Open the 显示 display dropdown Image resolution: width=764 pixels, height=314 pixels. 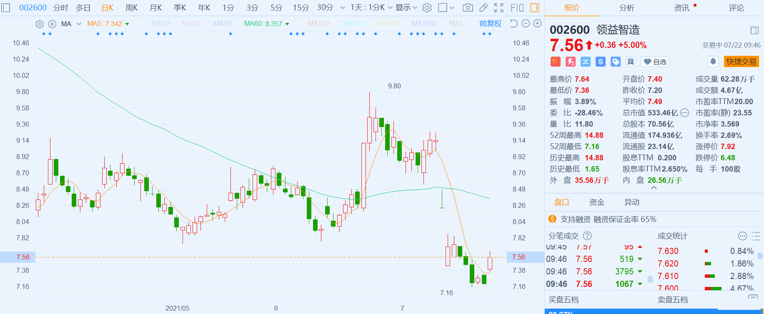tap(406, 7)
